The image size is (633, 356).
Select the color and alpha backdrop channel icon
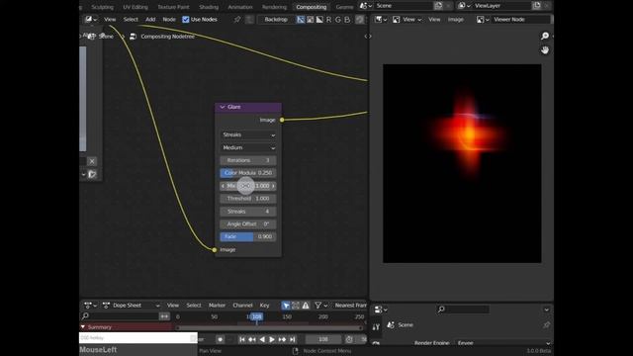pos(301,20)
